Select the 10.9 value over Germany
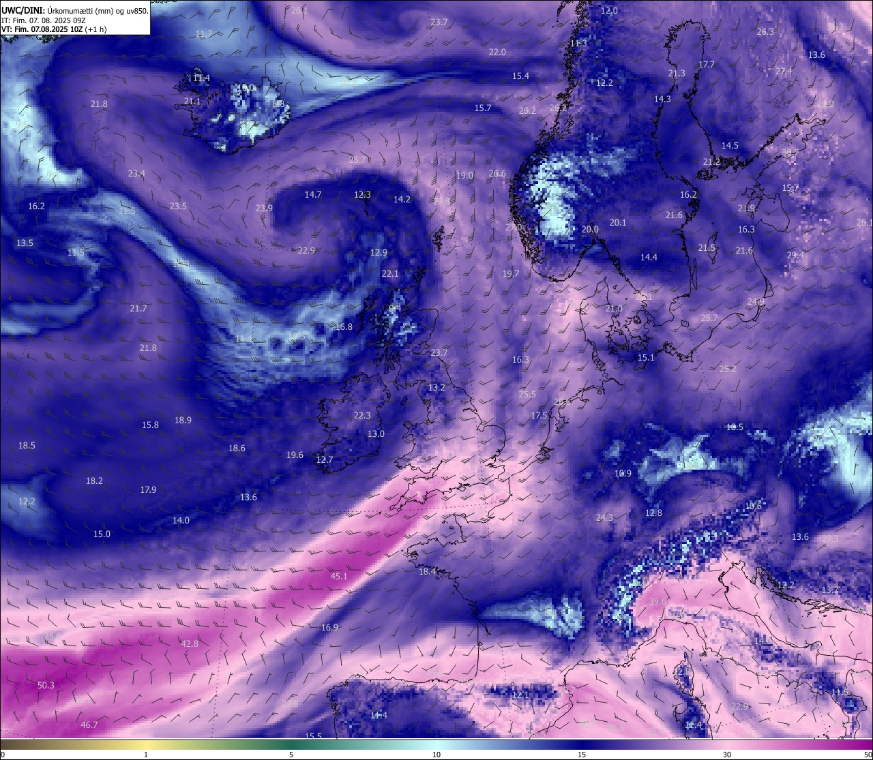 (623, 473)
